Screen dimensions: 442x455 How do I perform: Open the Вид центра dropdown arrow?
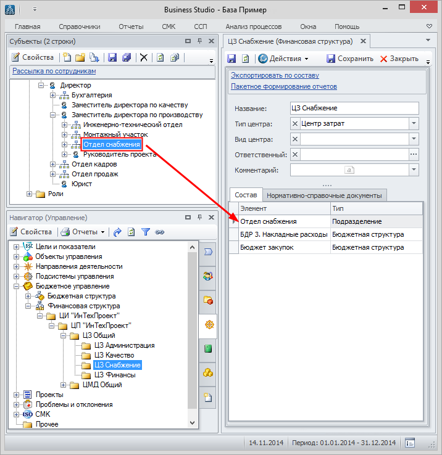click(x=414, y=139)
